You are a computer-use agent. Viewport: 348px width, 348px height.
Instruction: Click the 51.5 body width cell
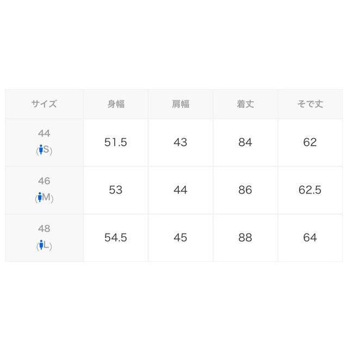[116, 142]
